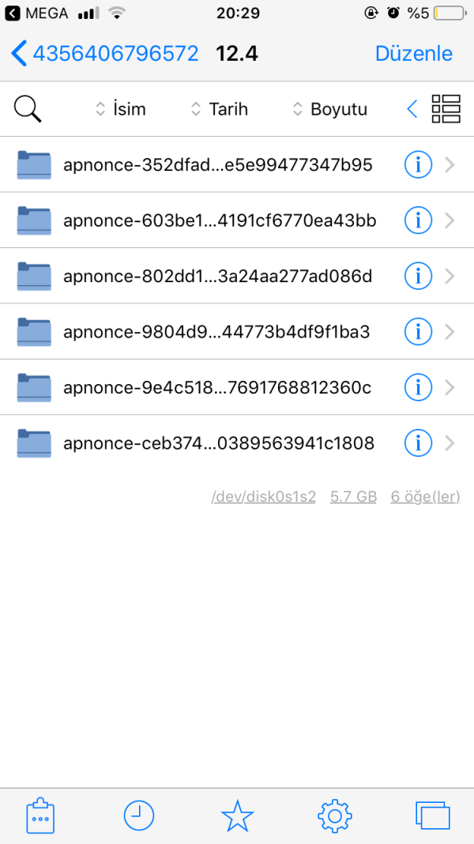Tap Düzenle to edit the file list
Image resolution: width=474 pixels, height=844 pixels.
coord(413,53)
